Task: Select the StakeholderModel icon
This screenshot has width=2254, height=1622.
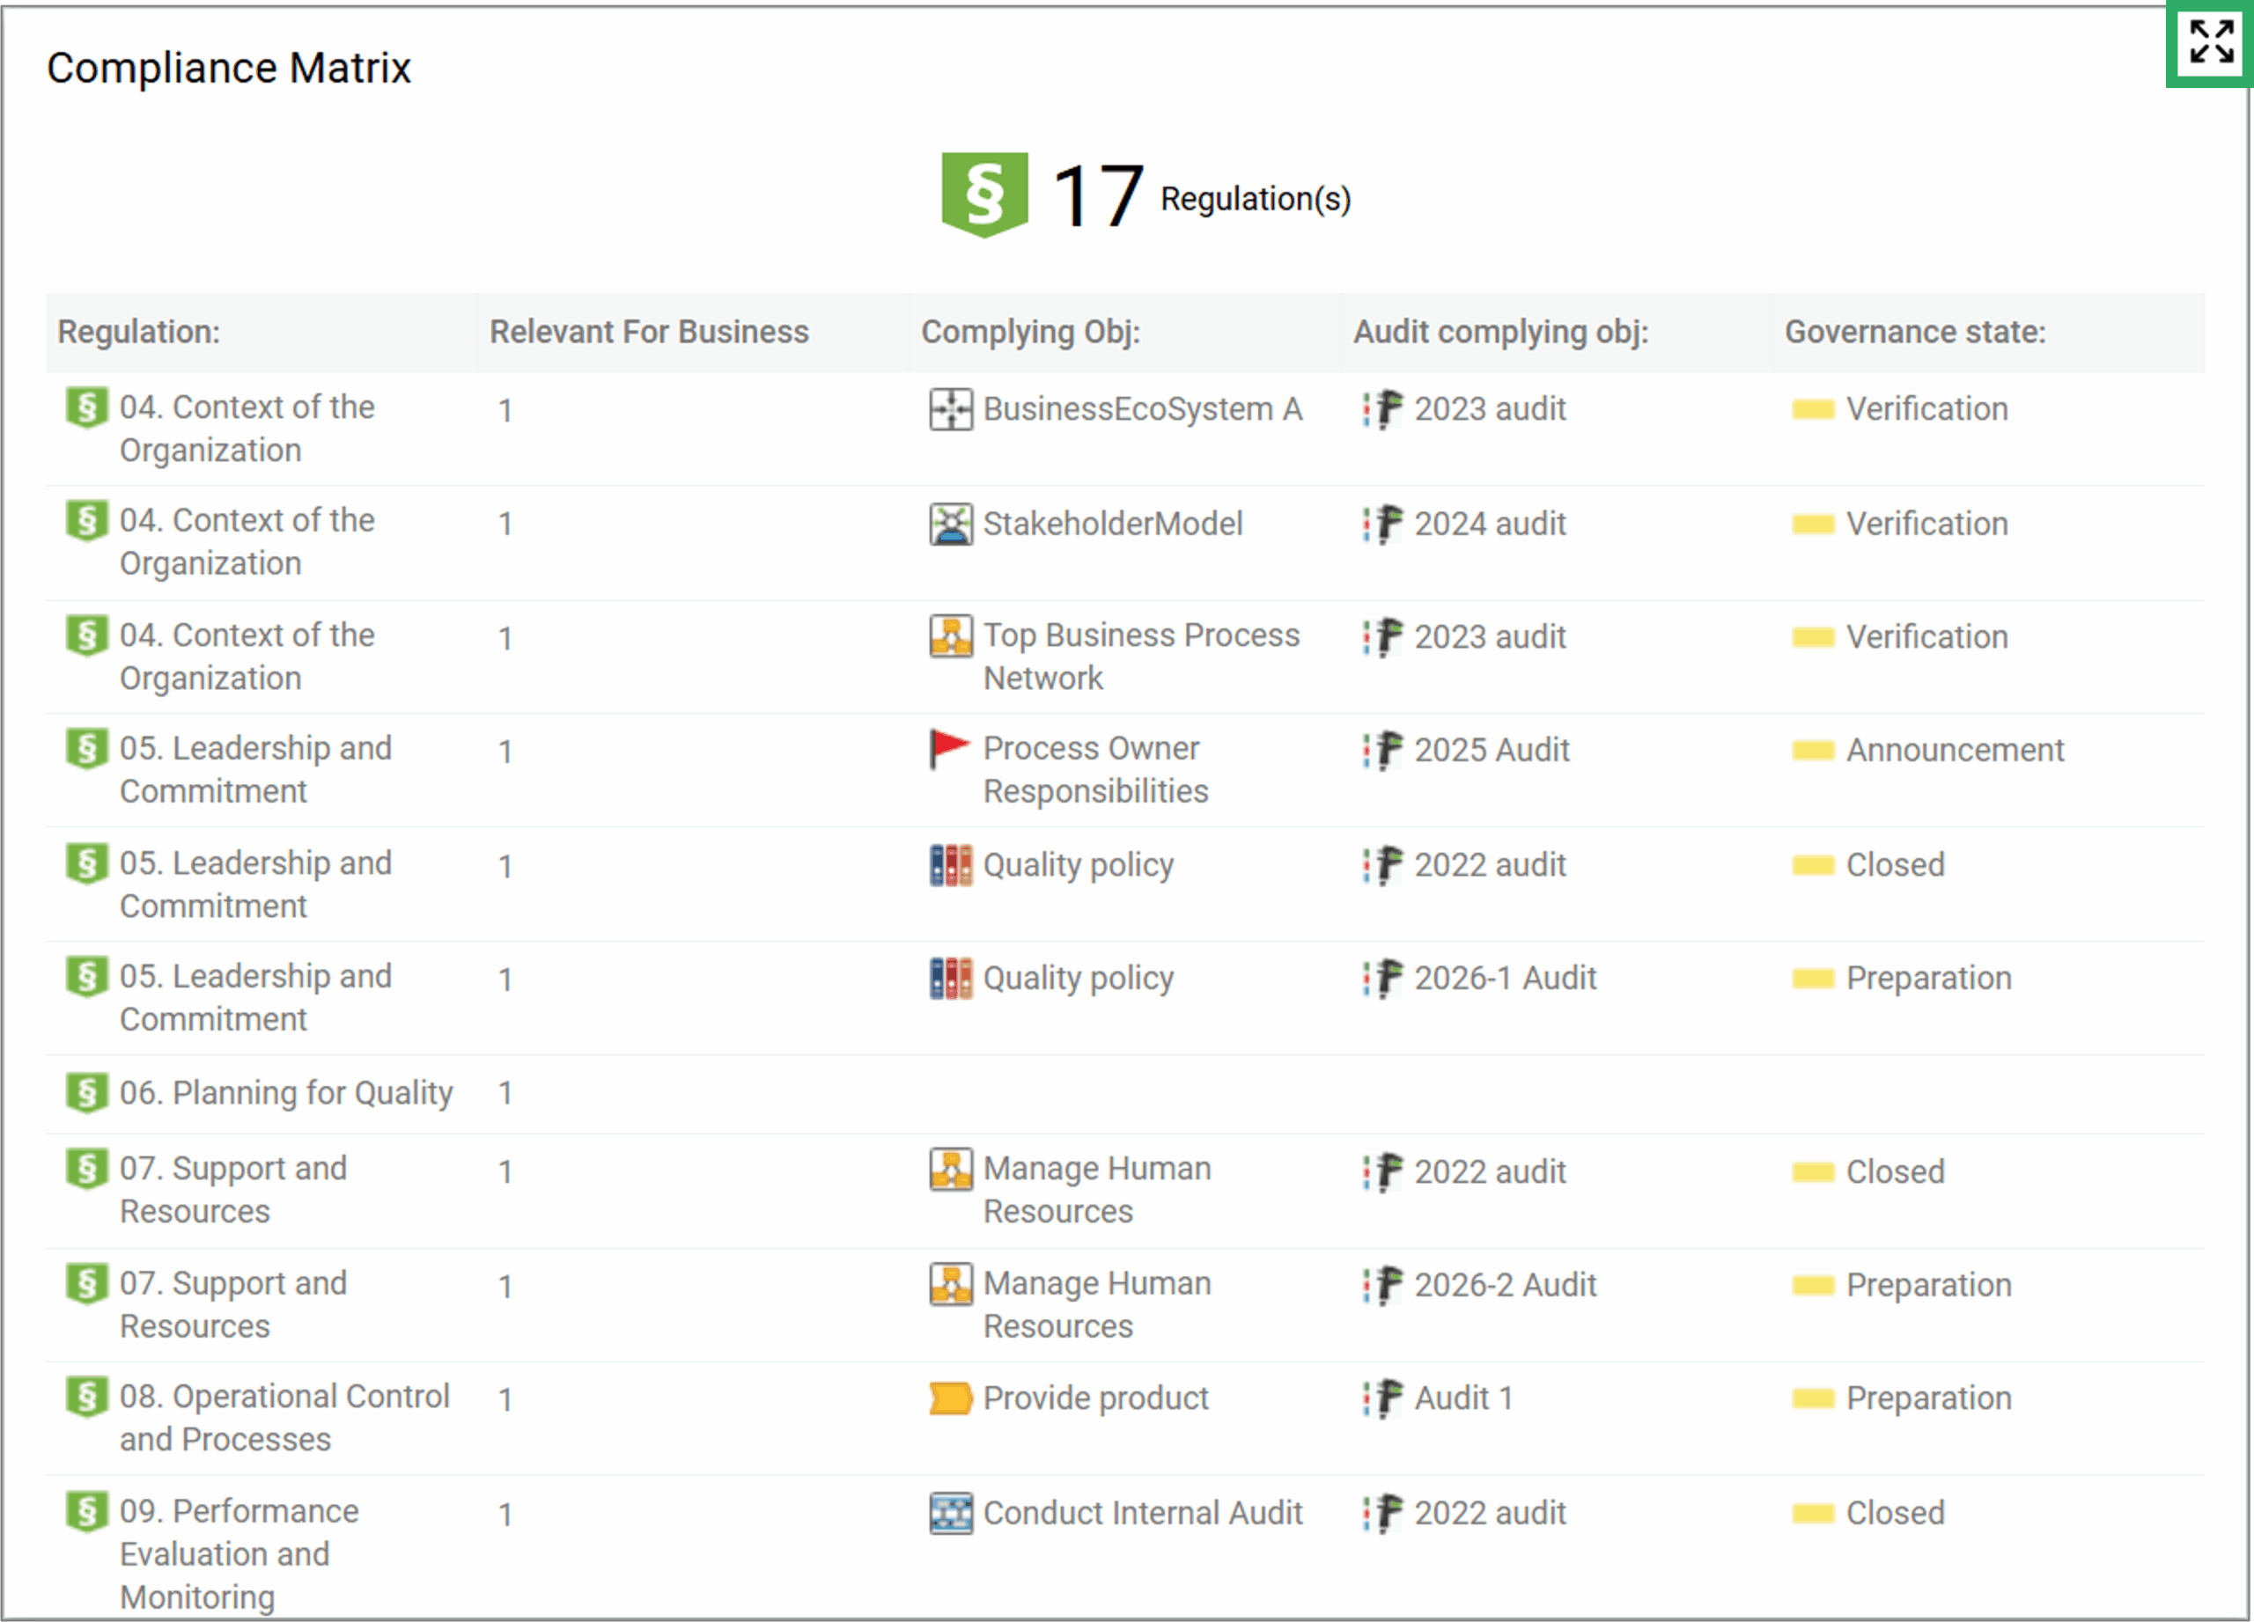Action: [x=951, y=525]
